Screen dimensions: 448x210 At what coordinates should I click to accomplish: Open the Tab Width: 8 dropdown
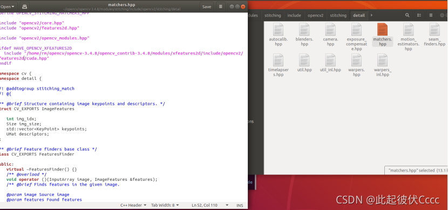pyautogui.click(x=165, y=205)
